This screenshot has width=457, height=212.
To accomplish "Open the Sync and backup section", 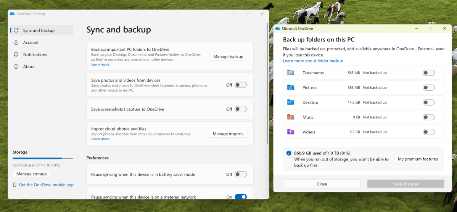I will [42, 30].
